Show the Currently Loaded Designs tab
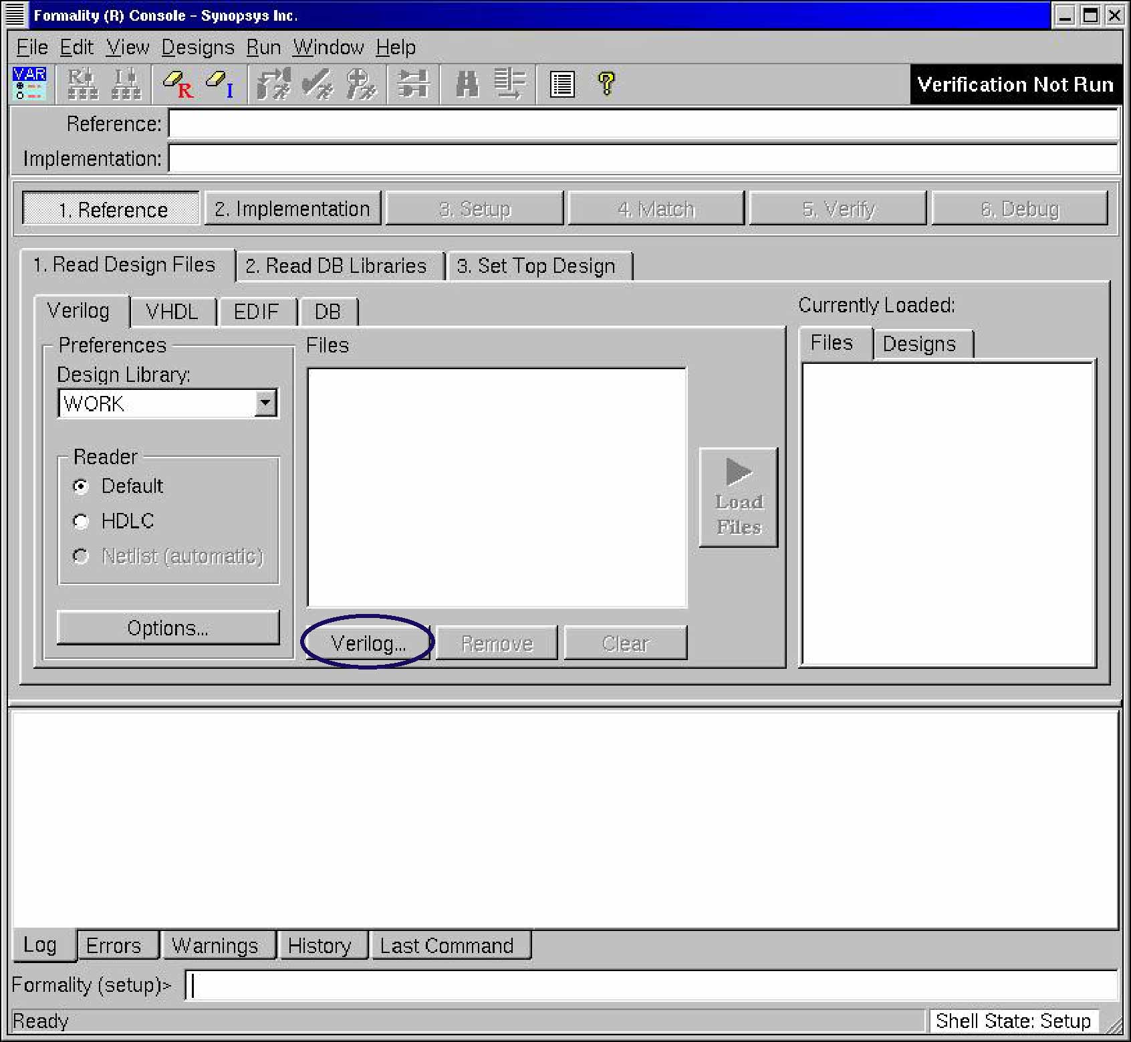 click(x=923, y=344)
